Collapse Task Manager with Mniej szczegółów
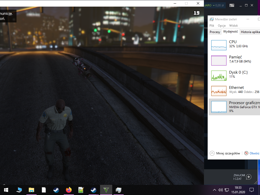 coord(225,153)
